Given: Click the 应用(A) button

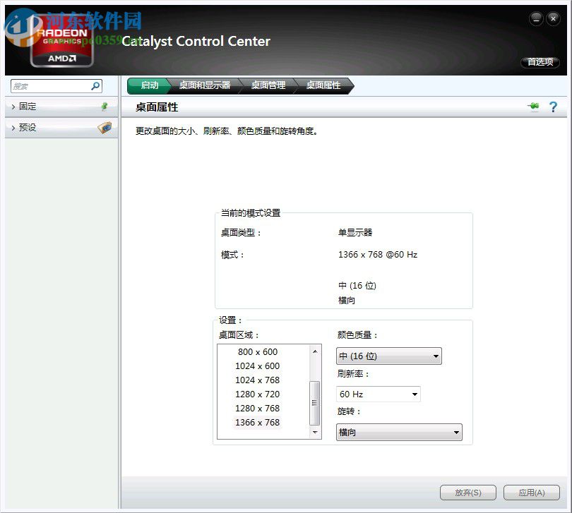Looking at the screenshot, I should [x=531, y=493].
